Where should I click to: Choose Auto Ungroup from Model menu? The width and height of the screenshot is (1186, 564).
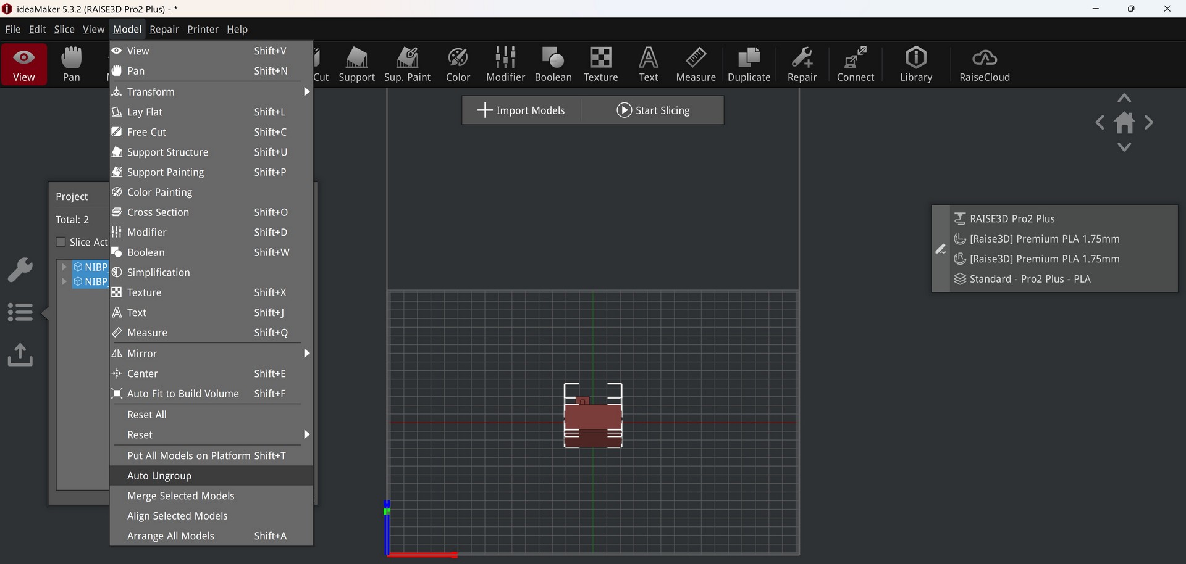[211, 476]
